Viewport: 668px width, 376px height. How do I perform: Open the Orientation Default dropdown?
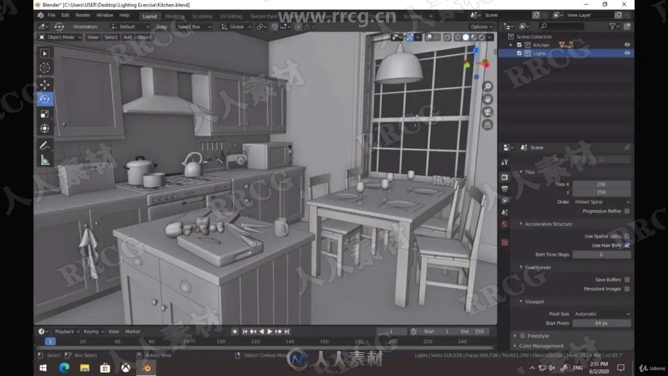[130, 27]
